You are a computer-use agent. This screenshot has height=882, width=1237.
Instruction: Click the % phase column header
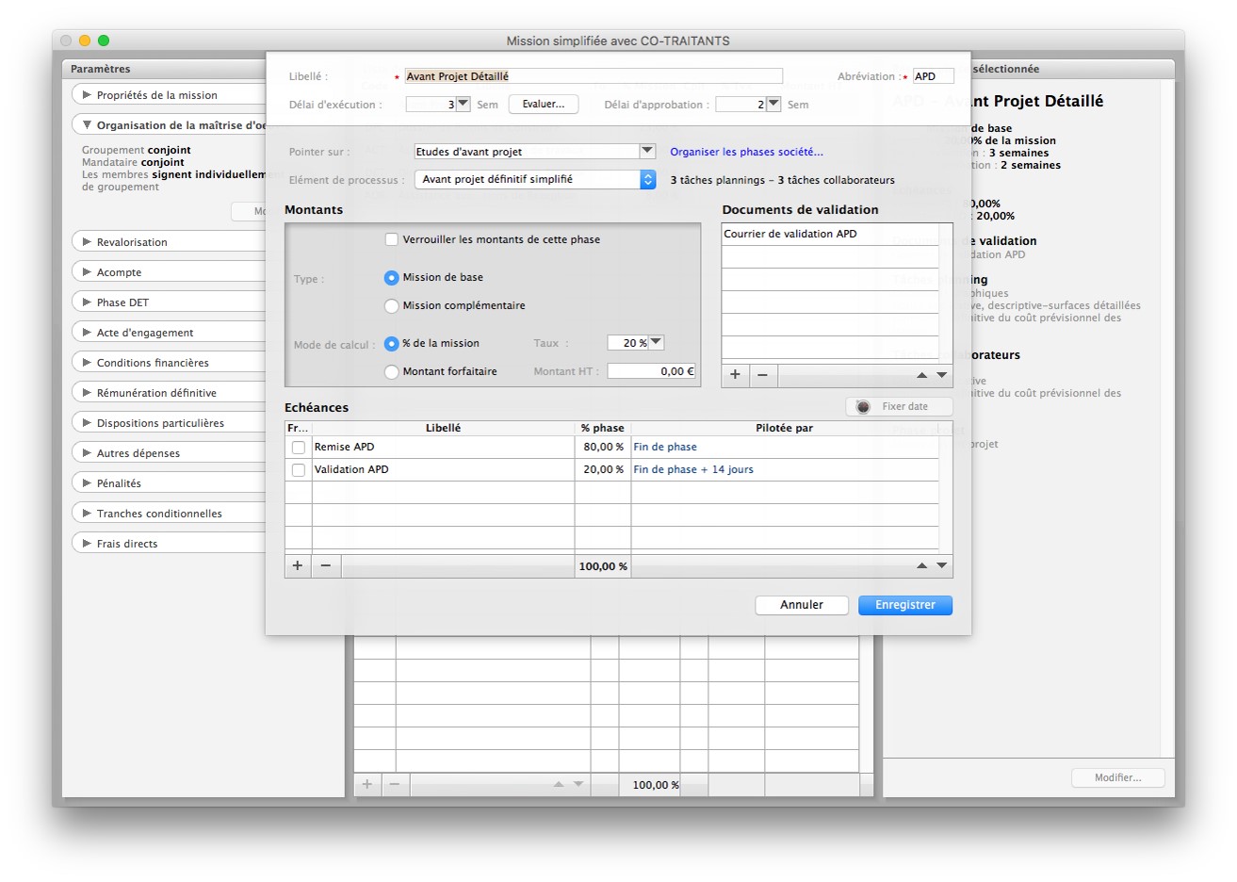click(x=603, y=428)
